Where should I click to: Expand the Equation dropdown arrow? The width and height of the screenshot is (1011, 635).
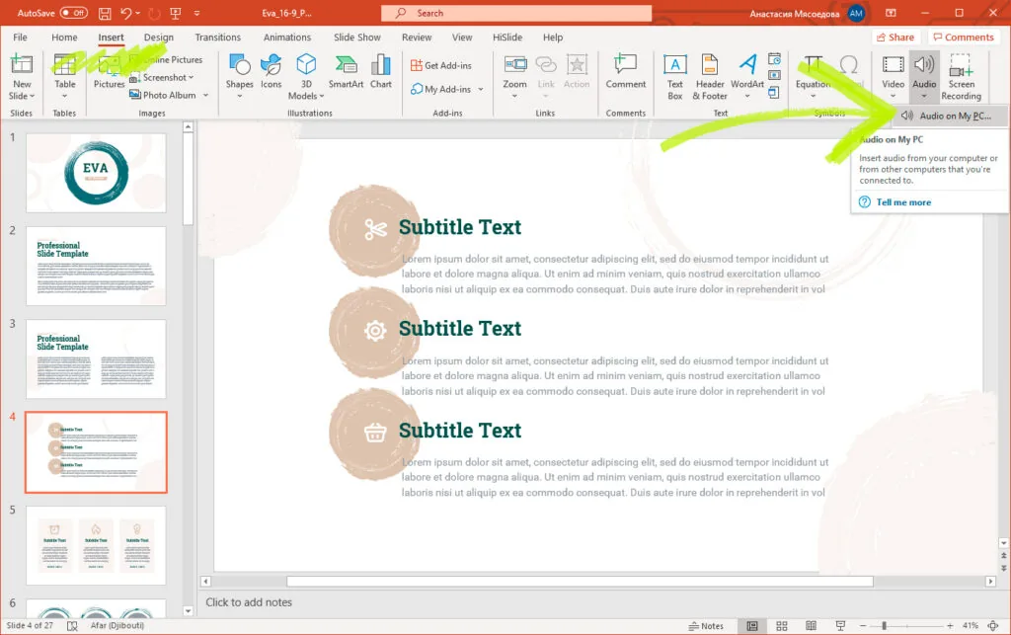pos(814,96)
